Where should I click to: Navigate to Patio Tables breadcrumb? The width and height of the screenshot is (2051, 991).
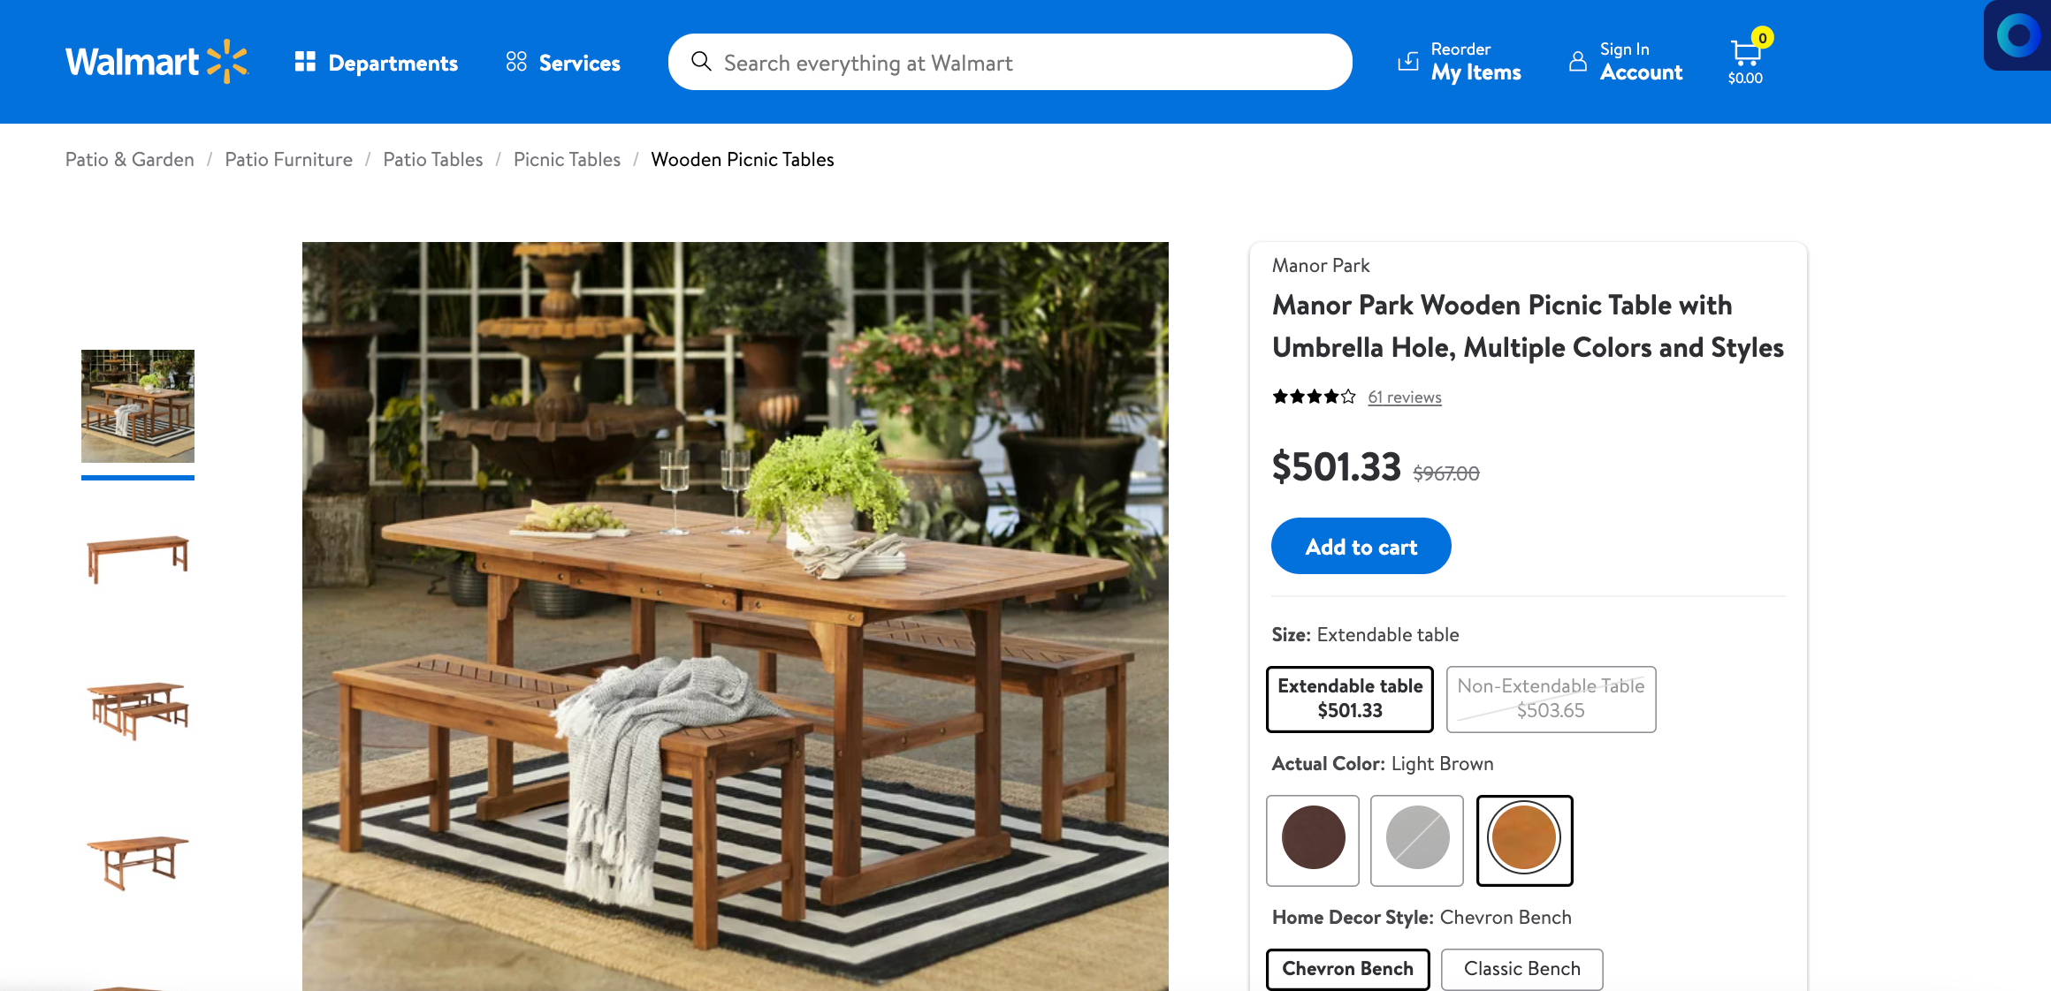(433, 160)
